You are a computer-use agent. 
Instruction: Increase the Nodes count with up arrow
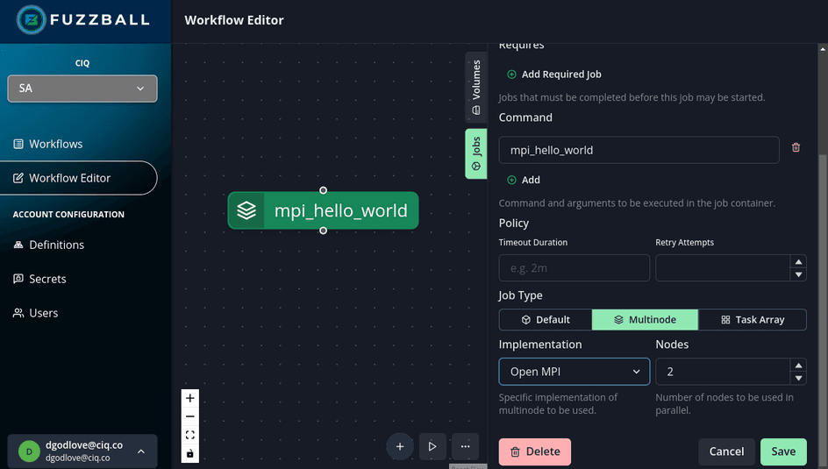[797, 366]
